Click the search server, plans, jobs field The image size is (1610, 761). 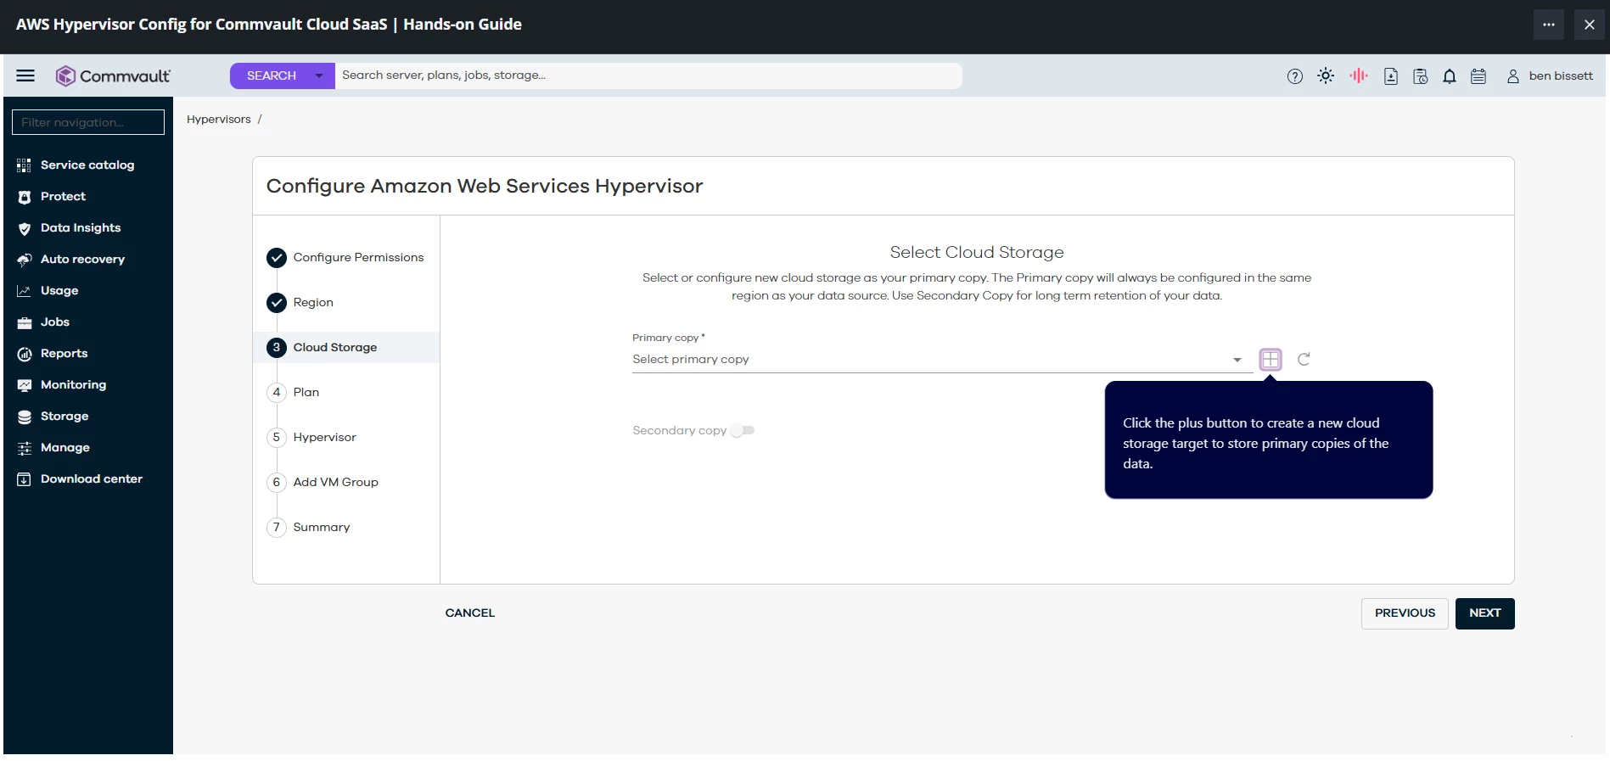648,76
